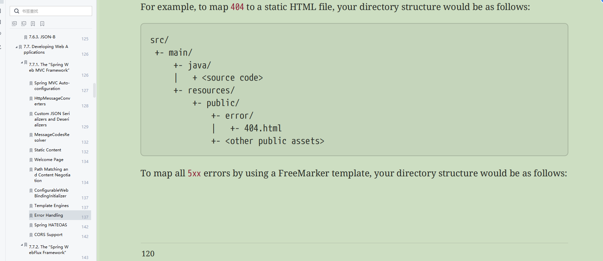603x261 pixels.
Task: Click page number 143 beside Spring WebFlux Framework
Action: click(85, 258)
